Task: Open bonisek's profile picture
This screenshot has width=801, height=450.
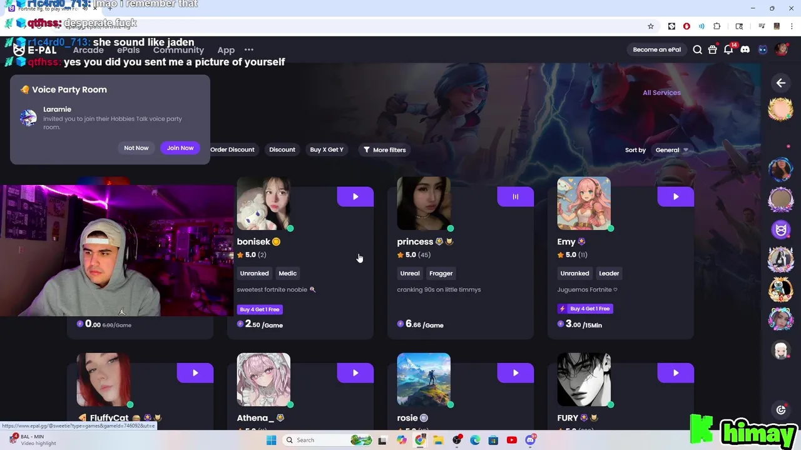Action: coord(263,203)
